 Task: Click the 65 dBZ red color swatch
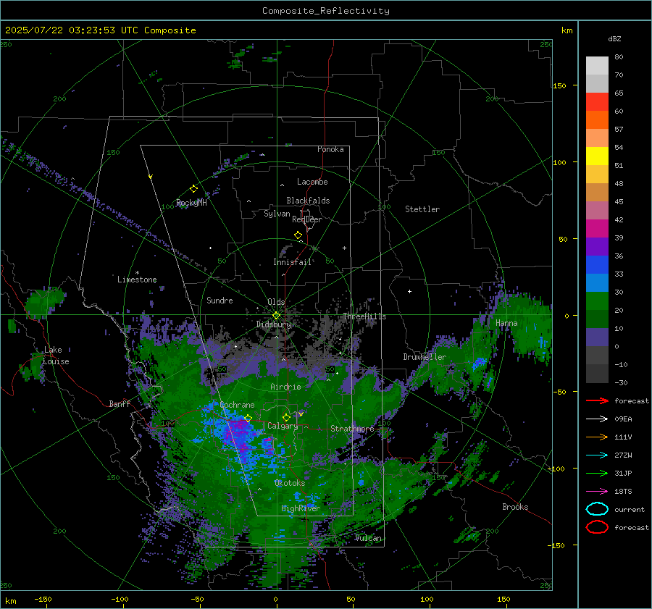(597, 102)
